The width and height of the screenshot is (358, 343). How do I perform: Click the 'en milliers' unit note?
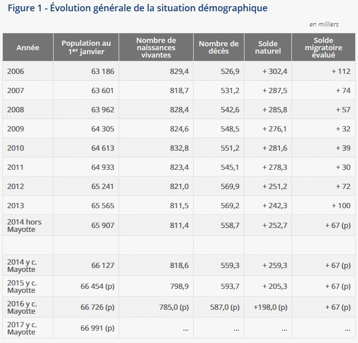324,24
